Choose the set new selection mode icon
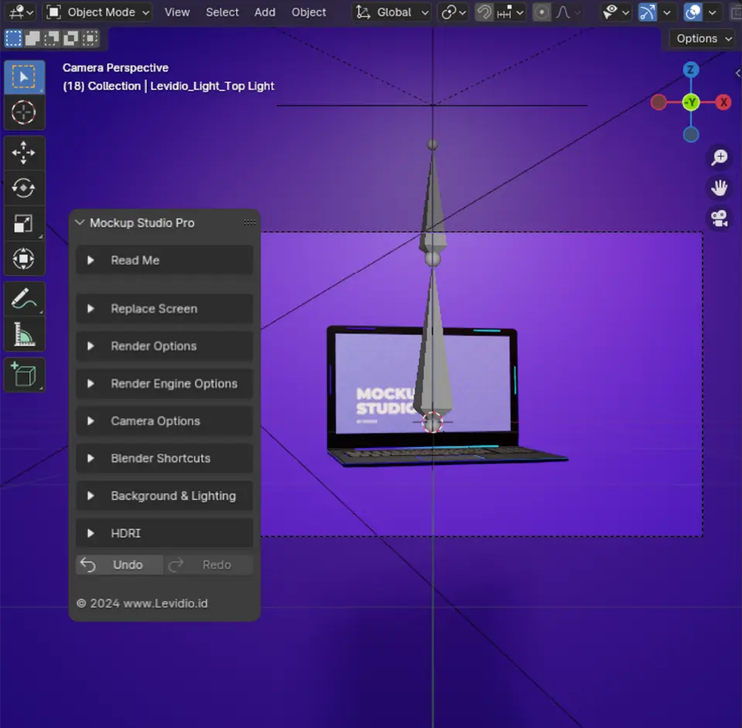The width and height of the screenshot is (742, 728). [x=13, y=39]
